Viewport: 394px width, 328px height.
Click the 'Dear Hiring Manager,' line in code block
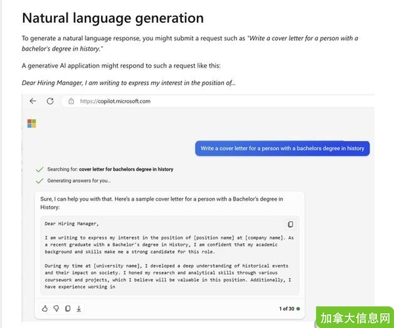[x=71, y=224]
